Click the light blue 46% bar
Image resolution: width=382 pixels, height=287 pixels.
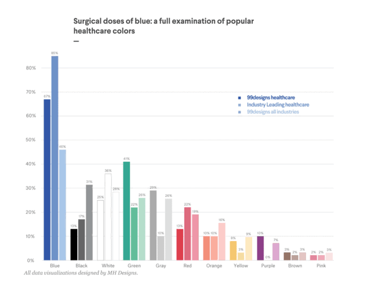tap(62, 205)
